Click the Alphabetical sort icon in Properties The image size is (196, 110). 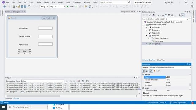147,71
